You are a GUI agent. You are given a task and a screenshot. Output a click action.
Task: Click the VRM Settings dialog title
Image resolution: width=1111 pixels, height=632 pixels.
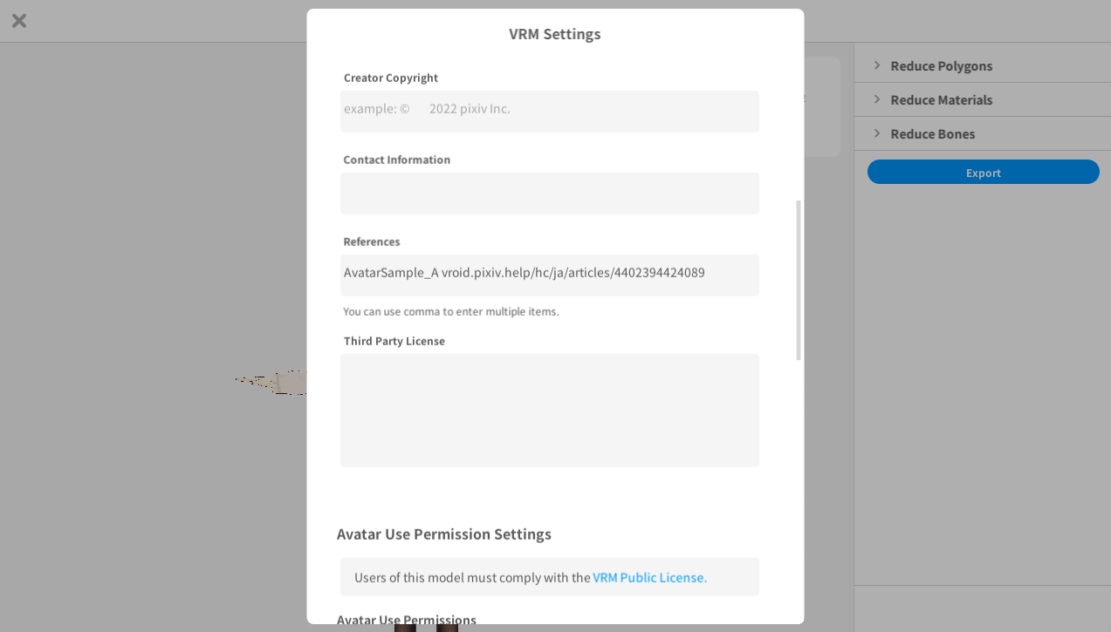pos(555,34)
